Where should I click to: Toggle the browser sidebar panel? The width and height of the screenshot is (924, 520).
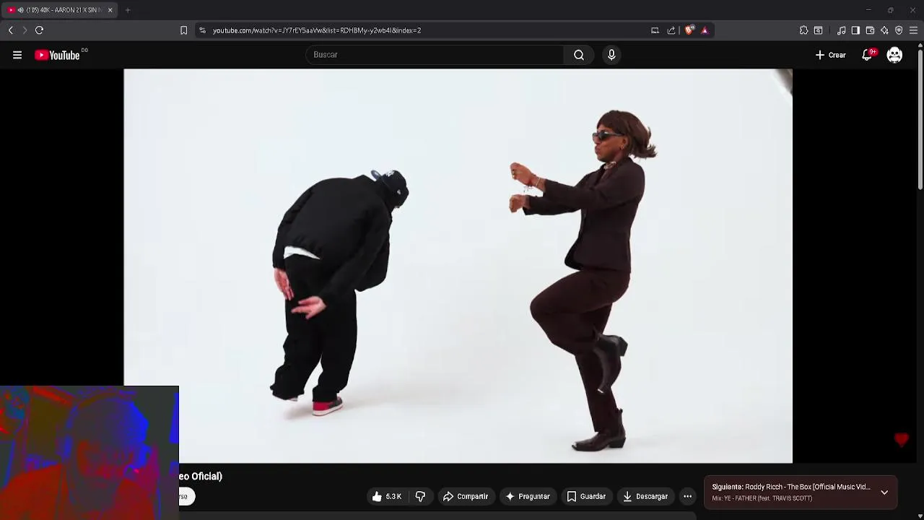855,30
